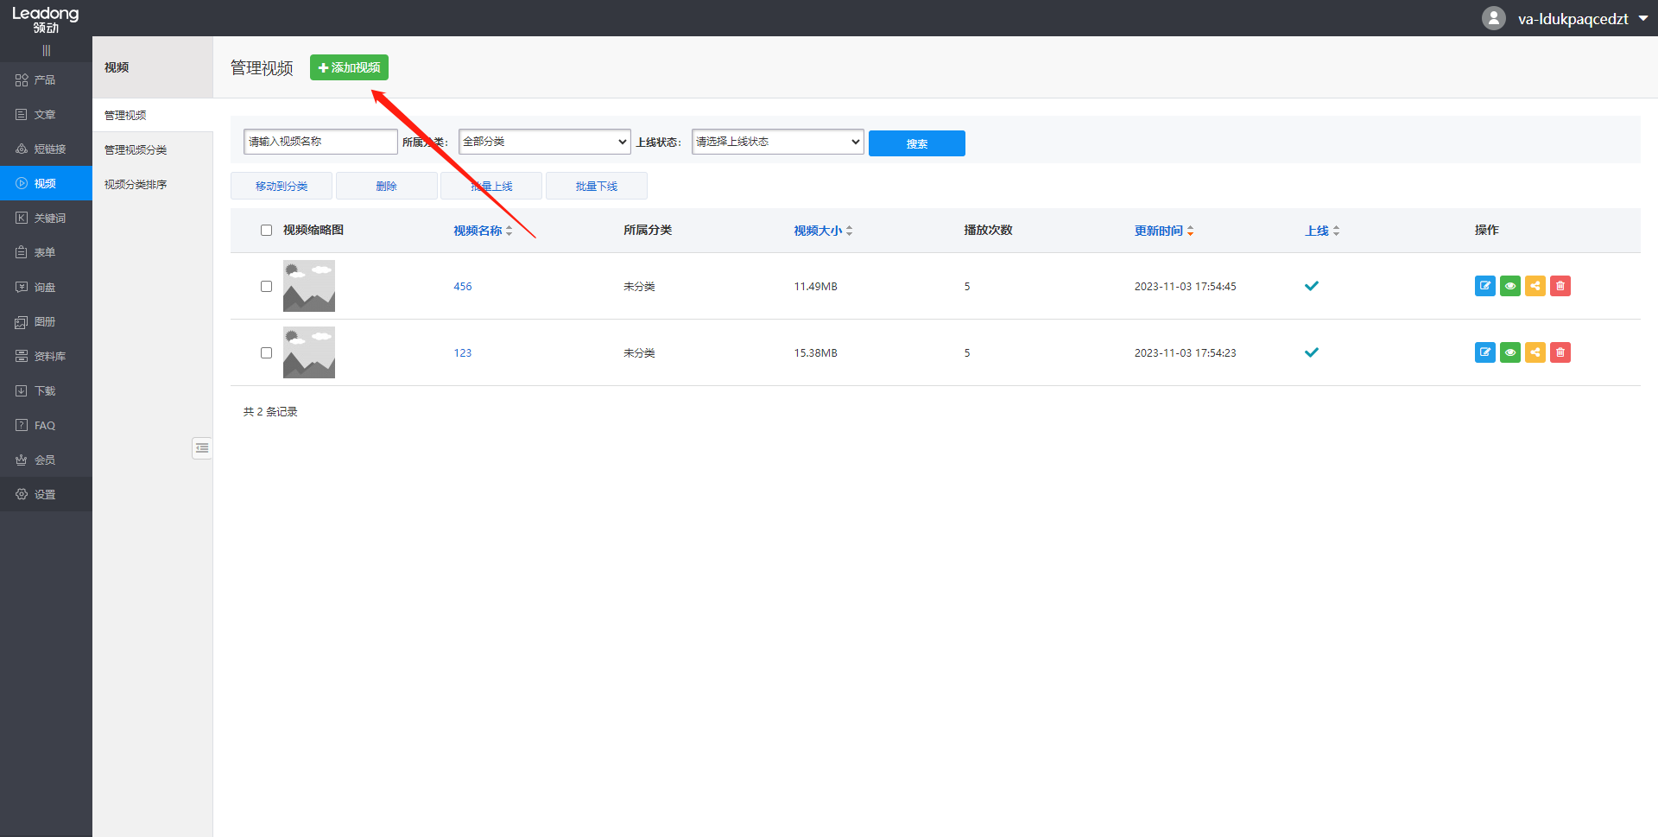The image size is (1658, 837).
Task: Click the video name search input field
Action: pos(320,142)
